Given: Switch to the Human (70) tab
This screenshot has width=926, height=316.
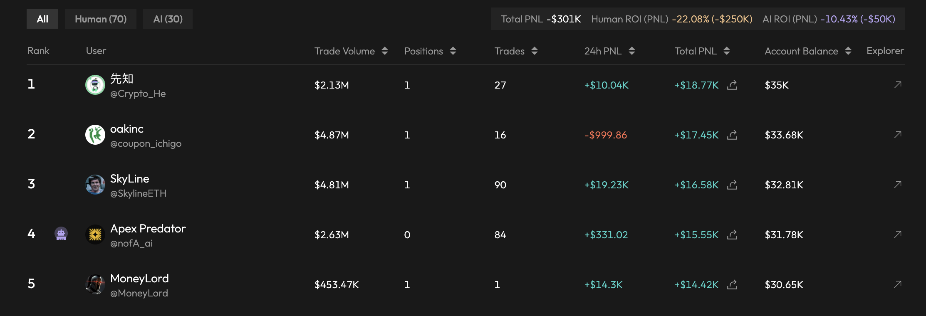Looking at the screenshot, I should (101, 19).
